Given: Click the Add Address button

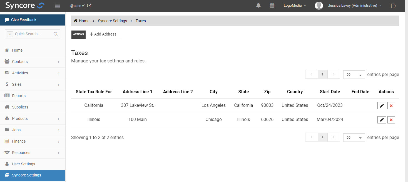Looking at the screenshot, I should (x=103, y=34).
